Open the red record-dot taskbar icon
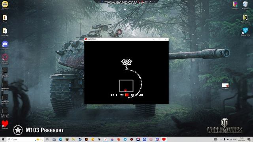The width and height of the screenshot is (253, 142). coord(132,139)
